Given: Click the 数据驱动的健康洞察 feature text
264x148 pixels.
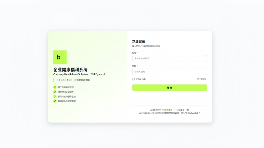Looking at the screenshot, I should (67, 101).
